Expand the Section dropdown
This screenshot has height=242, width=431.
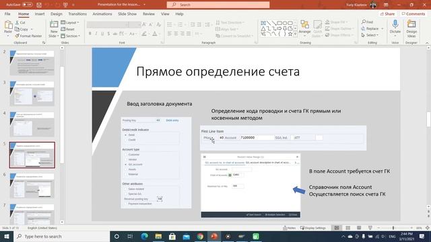pos(70,36)
